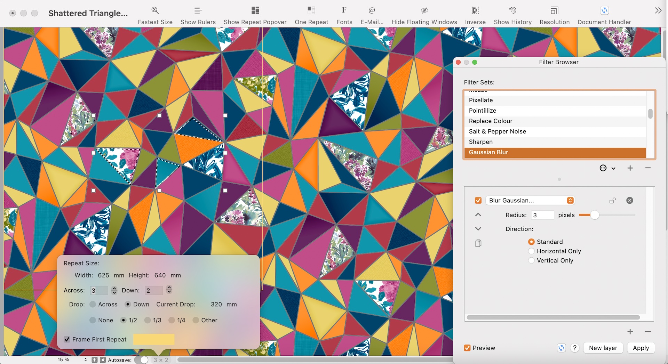This screenshot has width=668, height=364.
Task: Uncheck Frame First Repeat
Action: [x=67, y=339]
